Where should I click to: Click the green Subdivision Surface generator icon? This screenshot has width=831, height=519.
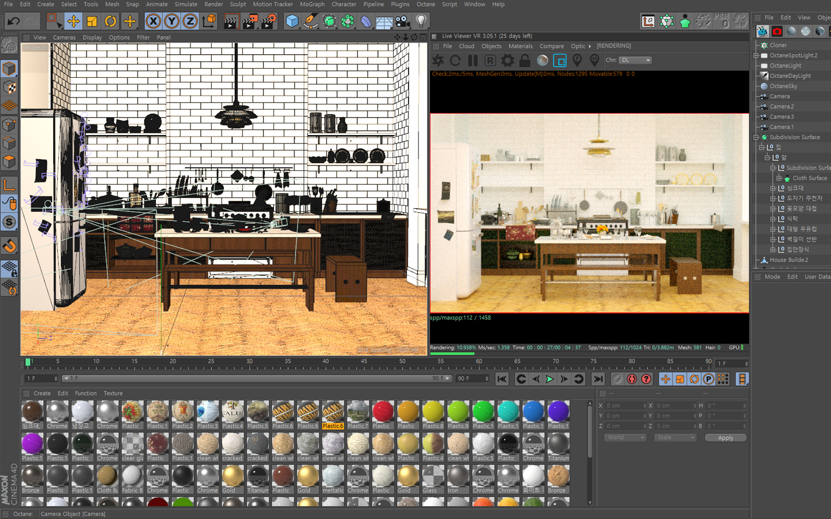[x=330, y=21]
